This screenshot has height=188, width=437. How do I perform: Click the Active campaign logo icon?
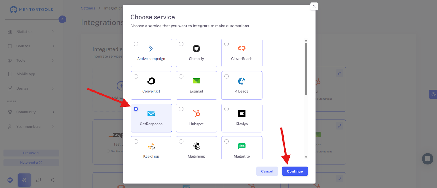pyautogui.click(x=151, y=49)
